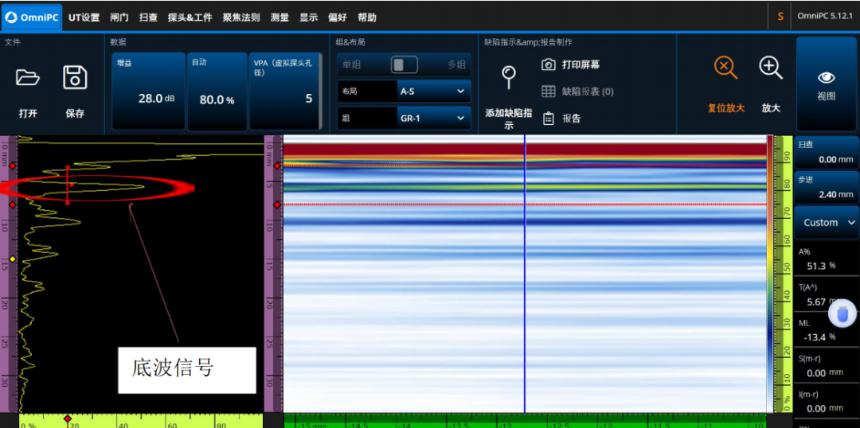Click the orange S indicator in title bar
Screen dimensions: 860x428
(x=780, y=17)
